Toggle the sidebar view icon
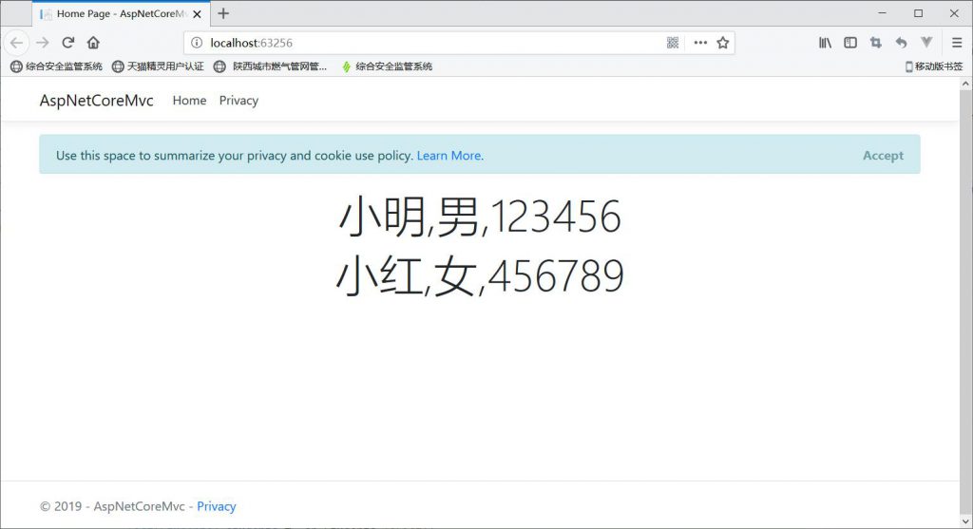The image size is (973, 529). pyautogui.click(x=850, y=43)
